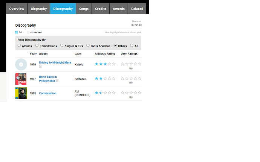The image size is (260, 162).
Task: Select the Others filter radio button
Action: click(115, 45)
